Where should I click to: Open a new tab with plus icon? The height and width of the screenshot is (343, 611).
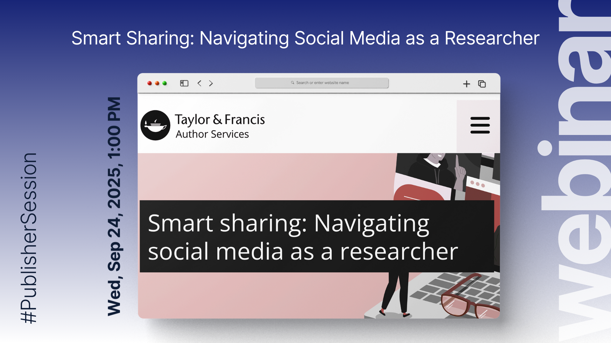(467, 84)
